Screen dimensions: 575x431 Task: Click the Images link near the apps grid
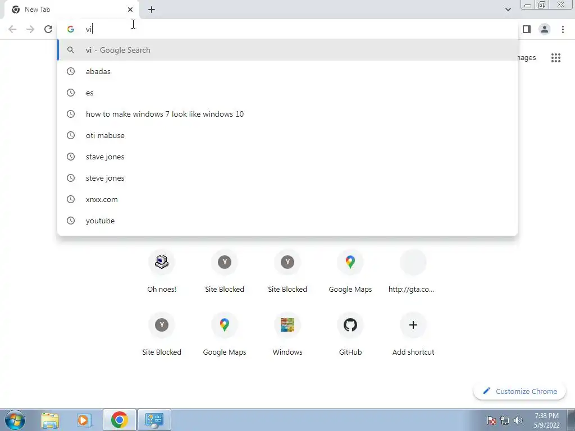pos(527,58)
